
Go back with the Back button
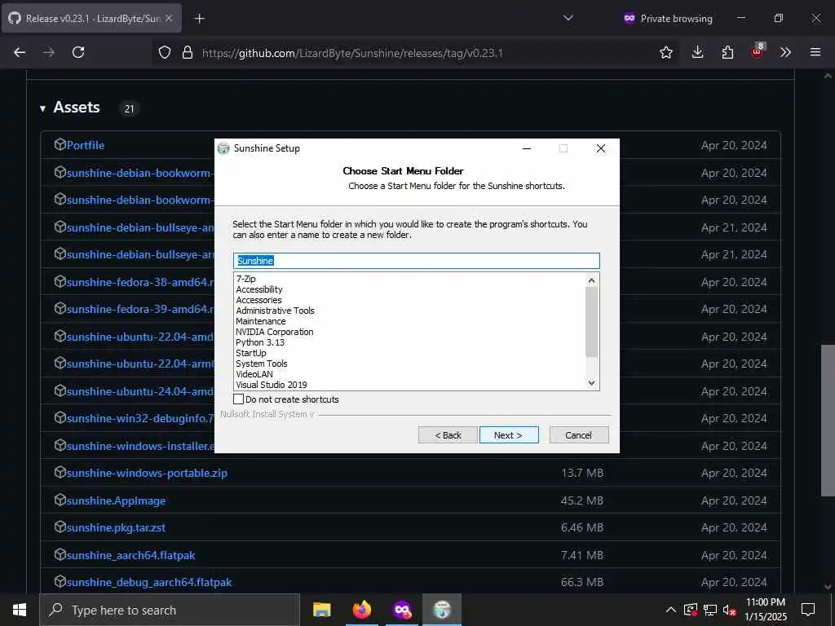click(x=448, y=435)
